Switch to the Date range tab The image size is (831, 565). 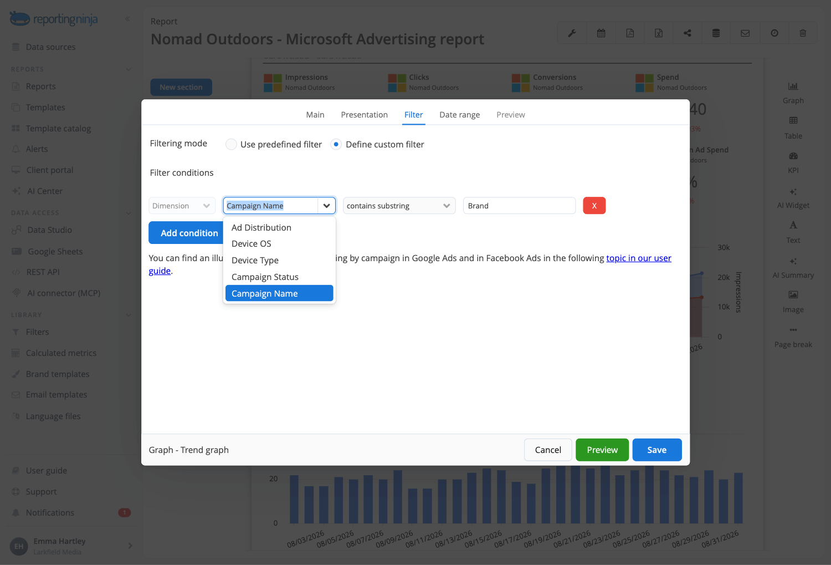pyautogui.click(x=460, y=115)
